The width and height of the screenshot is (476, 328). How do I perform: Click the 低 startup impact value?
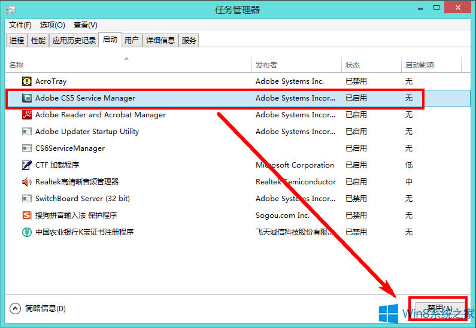(x=409, y=165)
